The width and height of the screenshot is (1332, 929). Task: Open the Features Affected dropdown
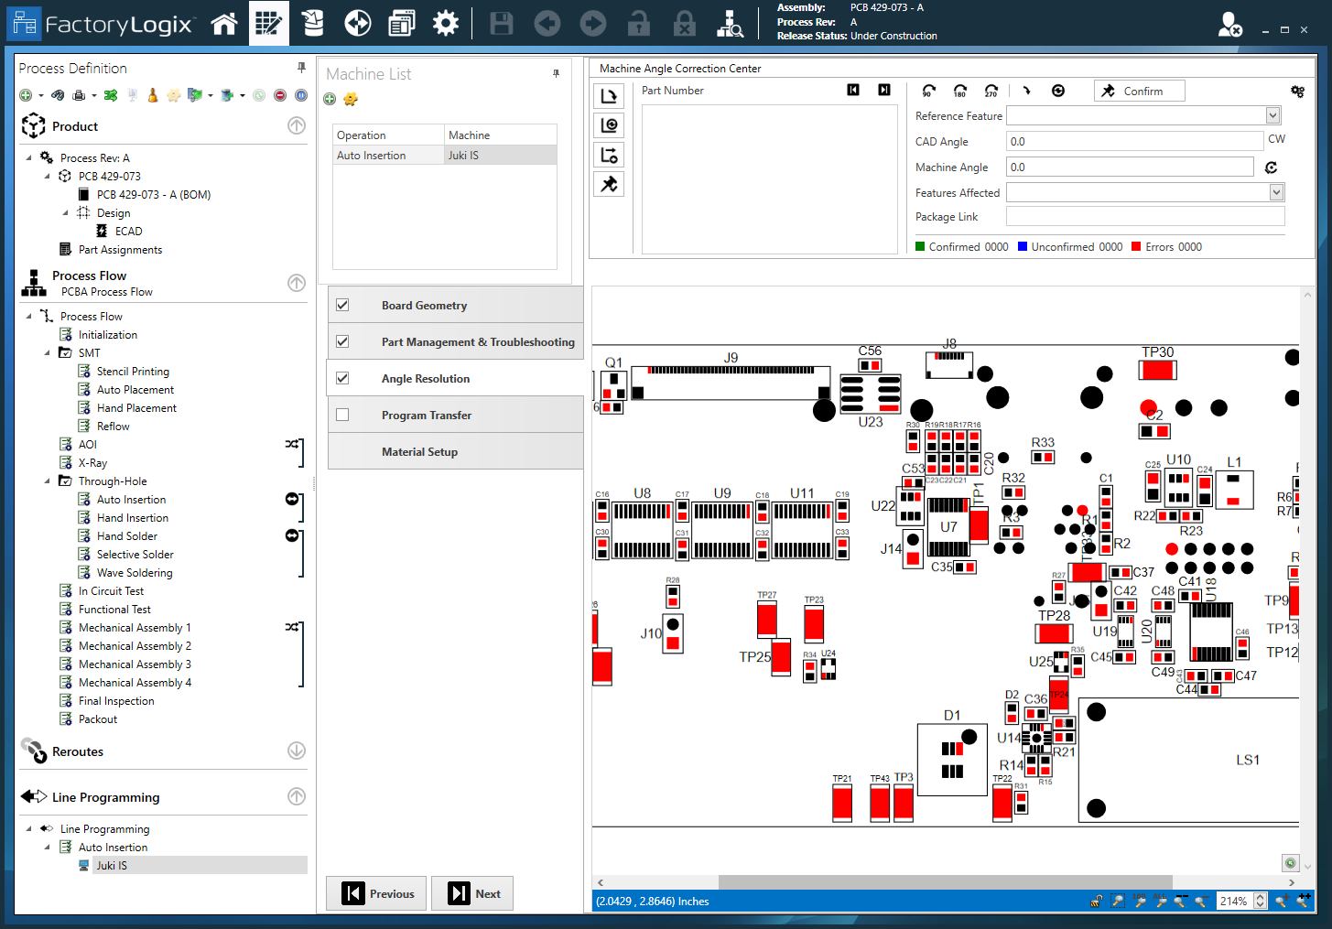[x=1276, y=192]
